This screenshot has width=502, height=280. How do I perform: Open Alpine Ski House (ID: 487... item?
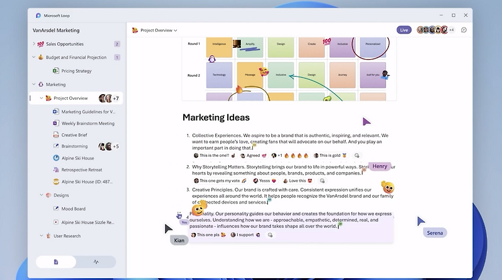[x=87, y=181]
